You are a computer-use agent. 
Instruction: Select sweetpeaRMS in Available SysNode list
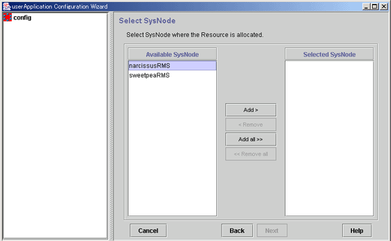tap(172, 75)
